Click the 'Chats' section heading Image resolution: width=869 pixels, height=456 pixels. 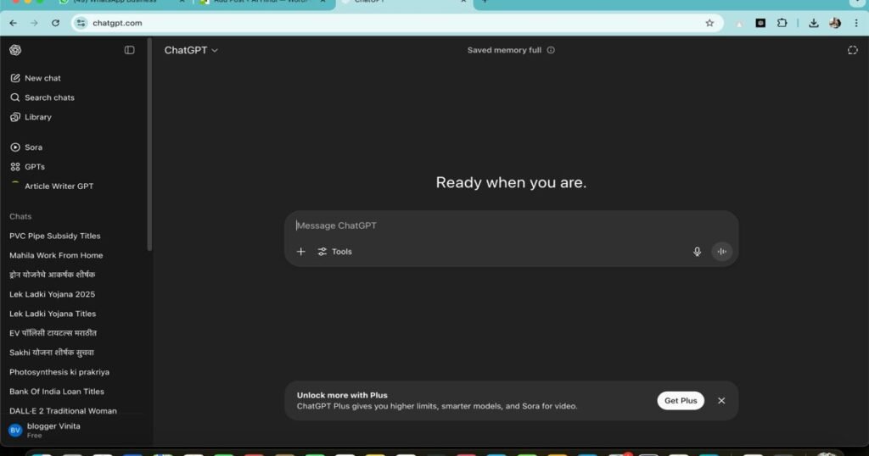pos(20,216)
